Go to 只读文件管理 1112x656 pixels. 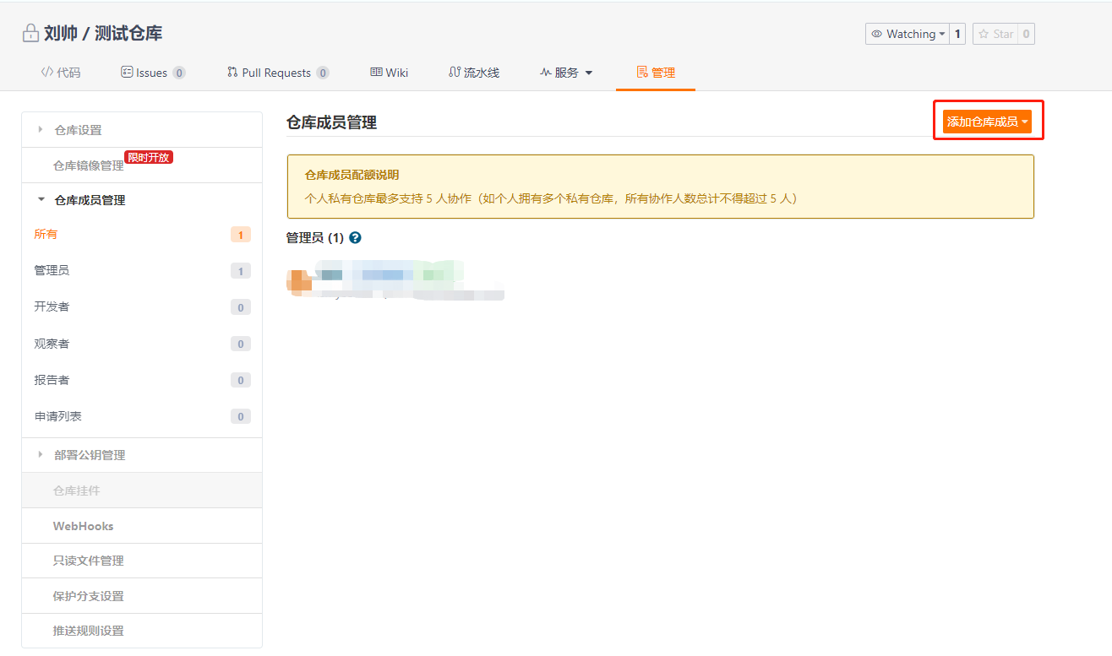click(x=142, y=561)
